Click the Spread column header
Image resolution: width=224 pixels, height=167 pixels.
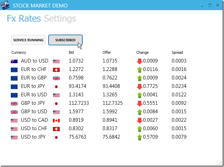point(177,52)
